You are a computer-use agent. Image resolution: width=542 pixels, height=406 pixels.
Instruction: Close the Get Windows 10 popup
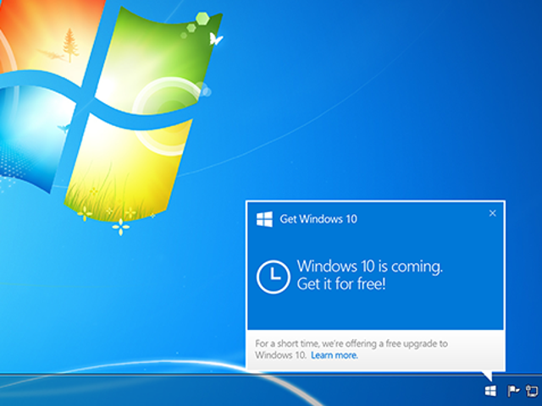pyautogui.click(x=493, y=213)
